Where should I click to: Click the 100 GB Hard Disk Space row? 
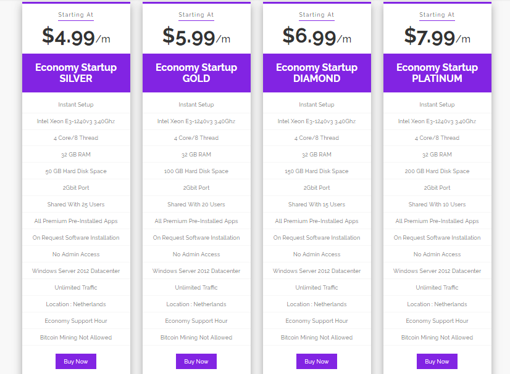(196, 171)
